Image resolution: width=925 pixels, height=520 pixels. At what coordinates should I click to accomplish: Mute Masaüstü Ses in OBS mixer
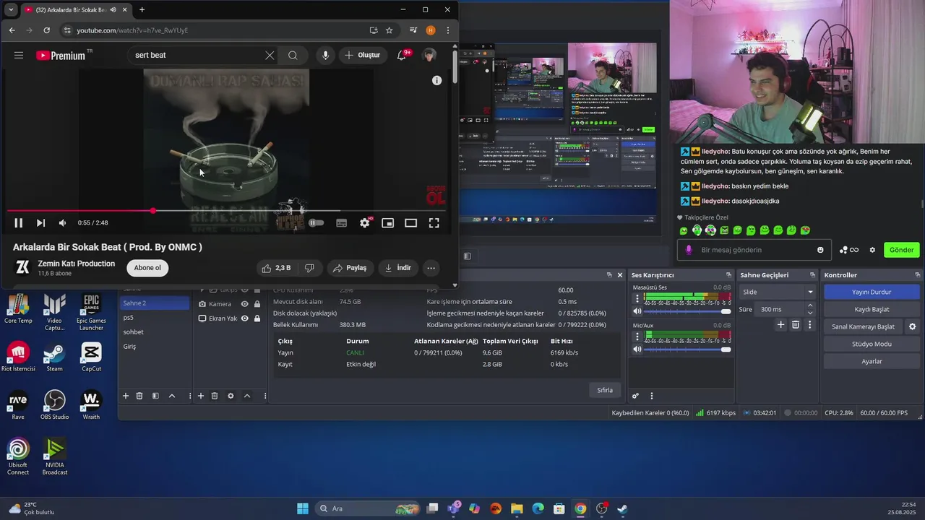pos(637,311)
